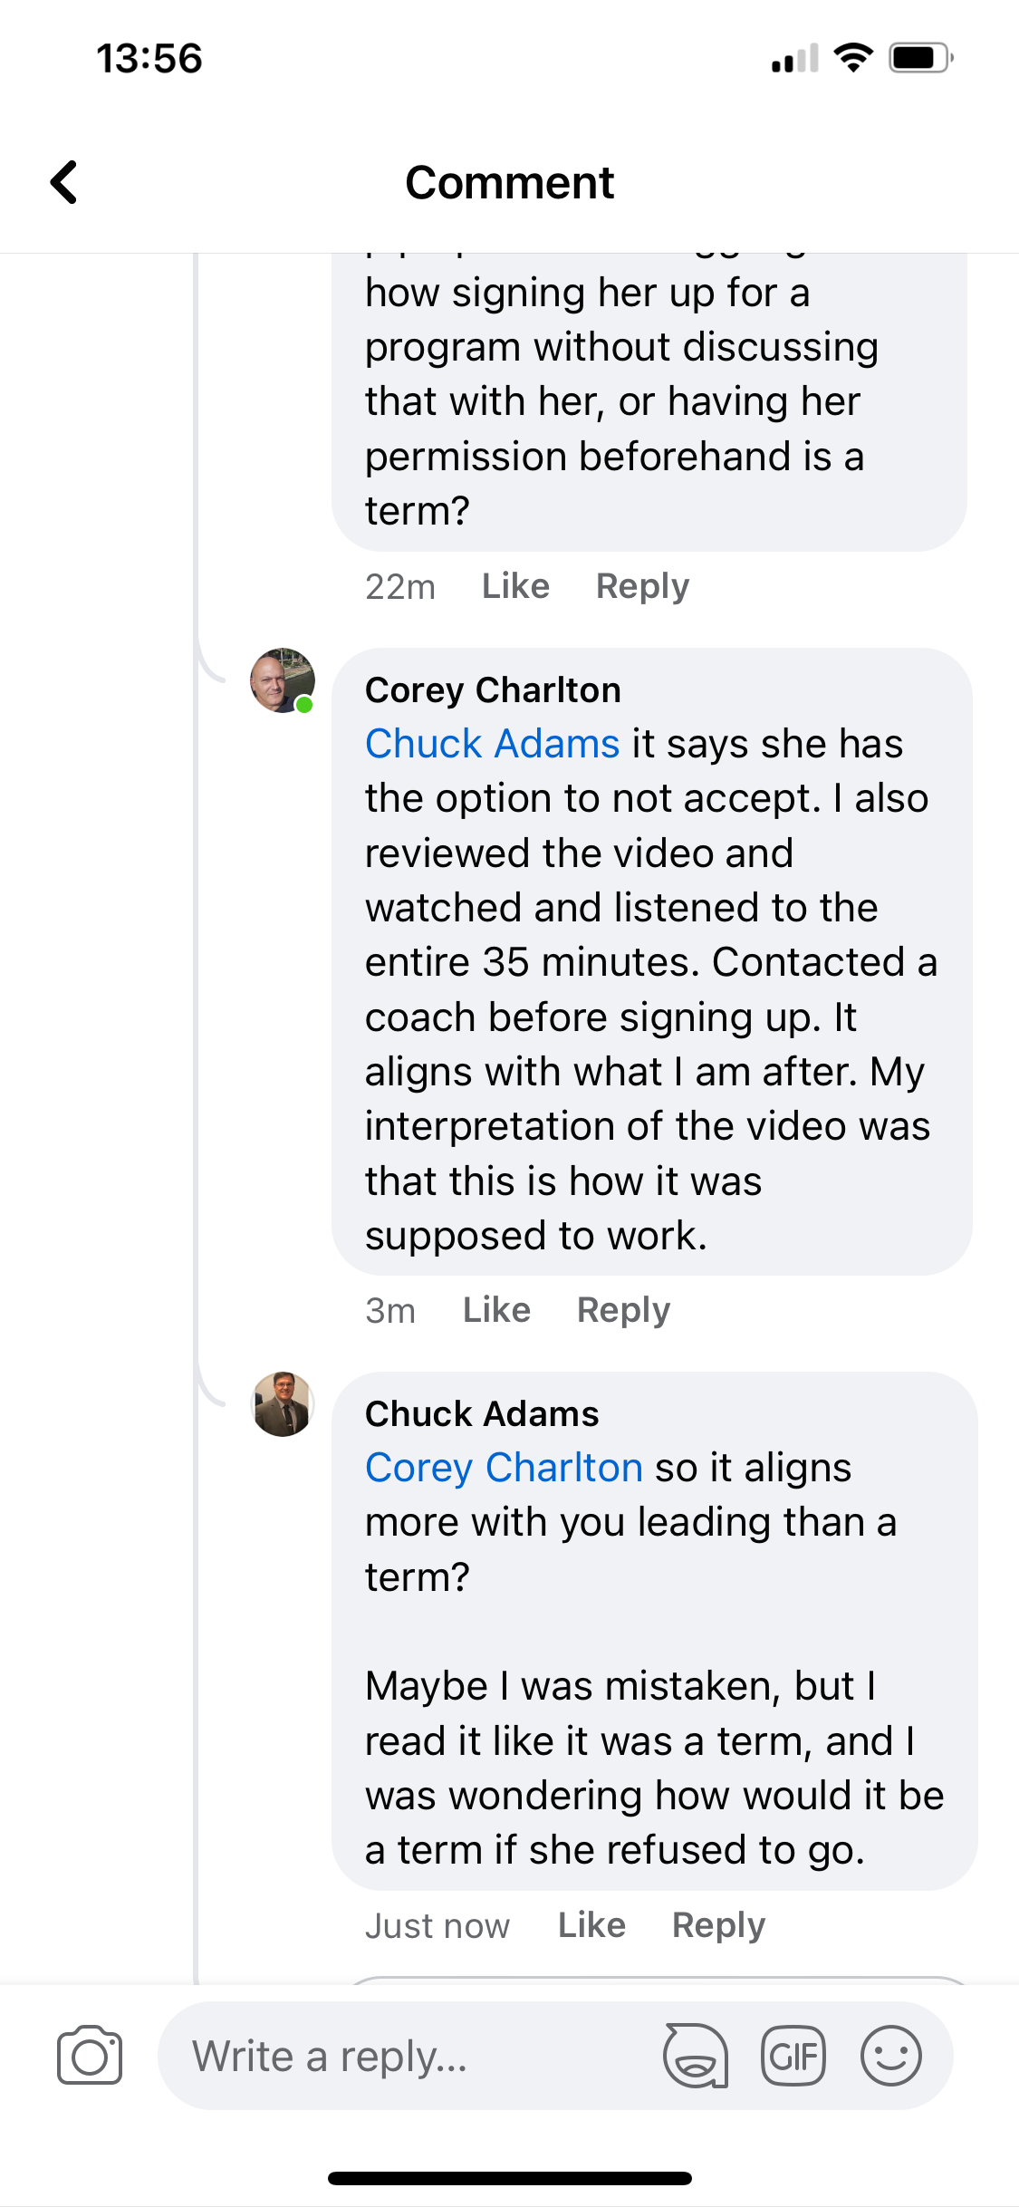
Task: Open Chuck Adams' profile picture
Action: click(283, 1404)
